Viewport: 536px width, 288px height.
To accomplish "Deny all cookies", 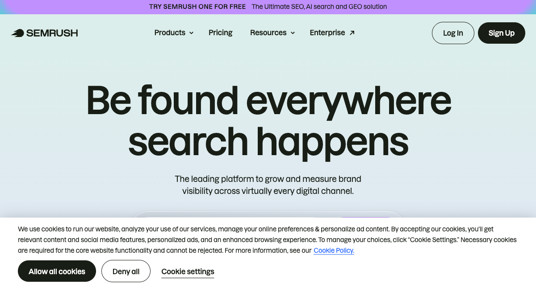I will (x=126, y=271).
